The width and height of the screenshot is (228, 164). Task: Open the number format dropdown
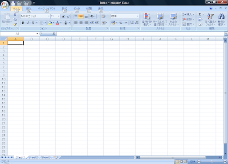138,16
